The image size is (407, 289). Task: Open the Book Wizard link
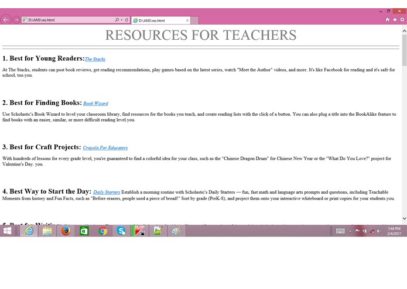95,104
